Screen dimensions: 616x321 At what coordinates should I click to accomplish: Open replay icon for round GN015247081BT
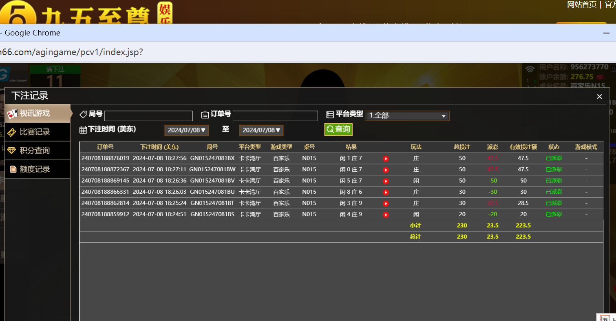[386, 204]
